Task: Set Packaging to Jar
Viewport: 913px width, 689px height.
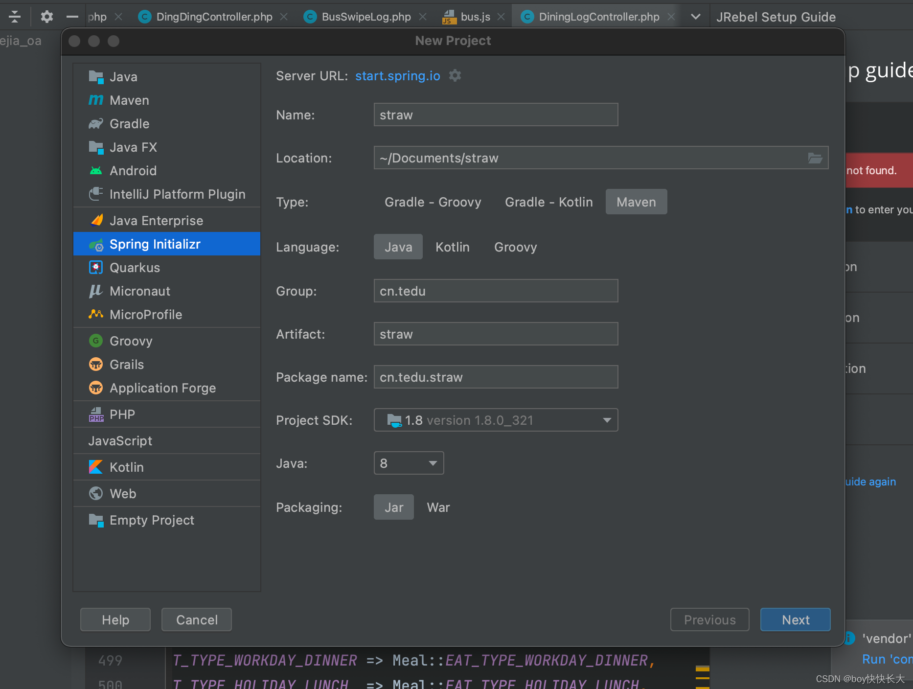Action: click(x=394, y=507)
